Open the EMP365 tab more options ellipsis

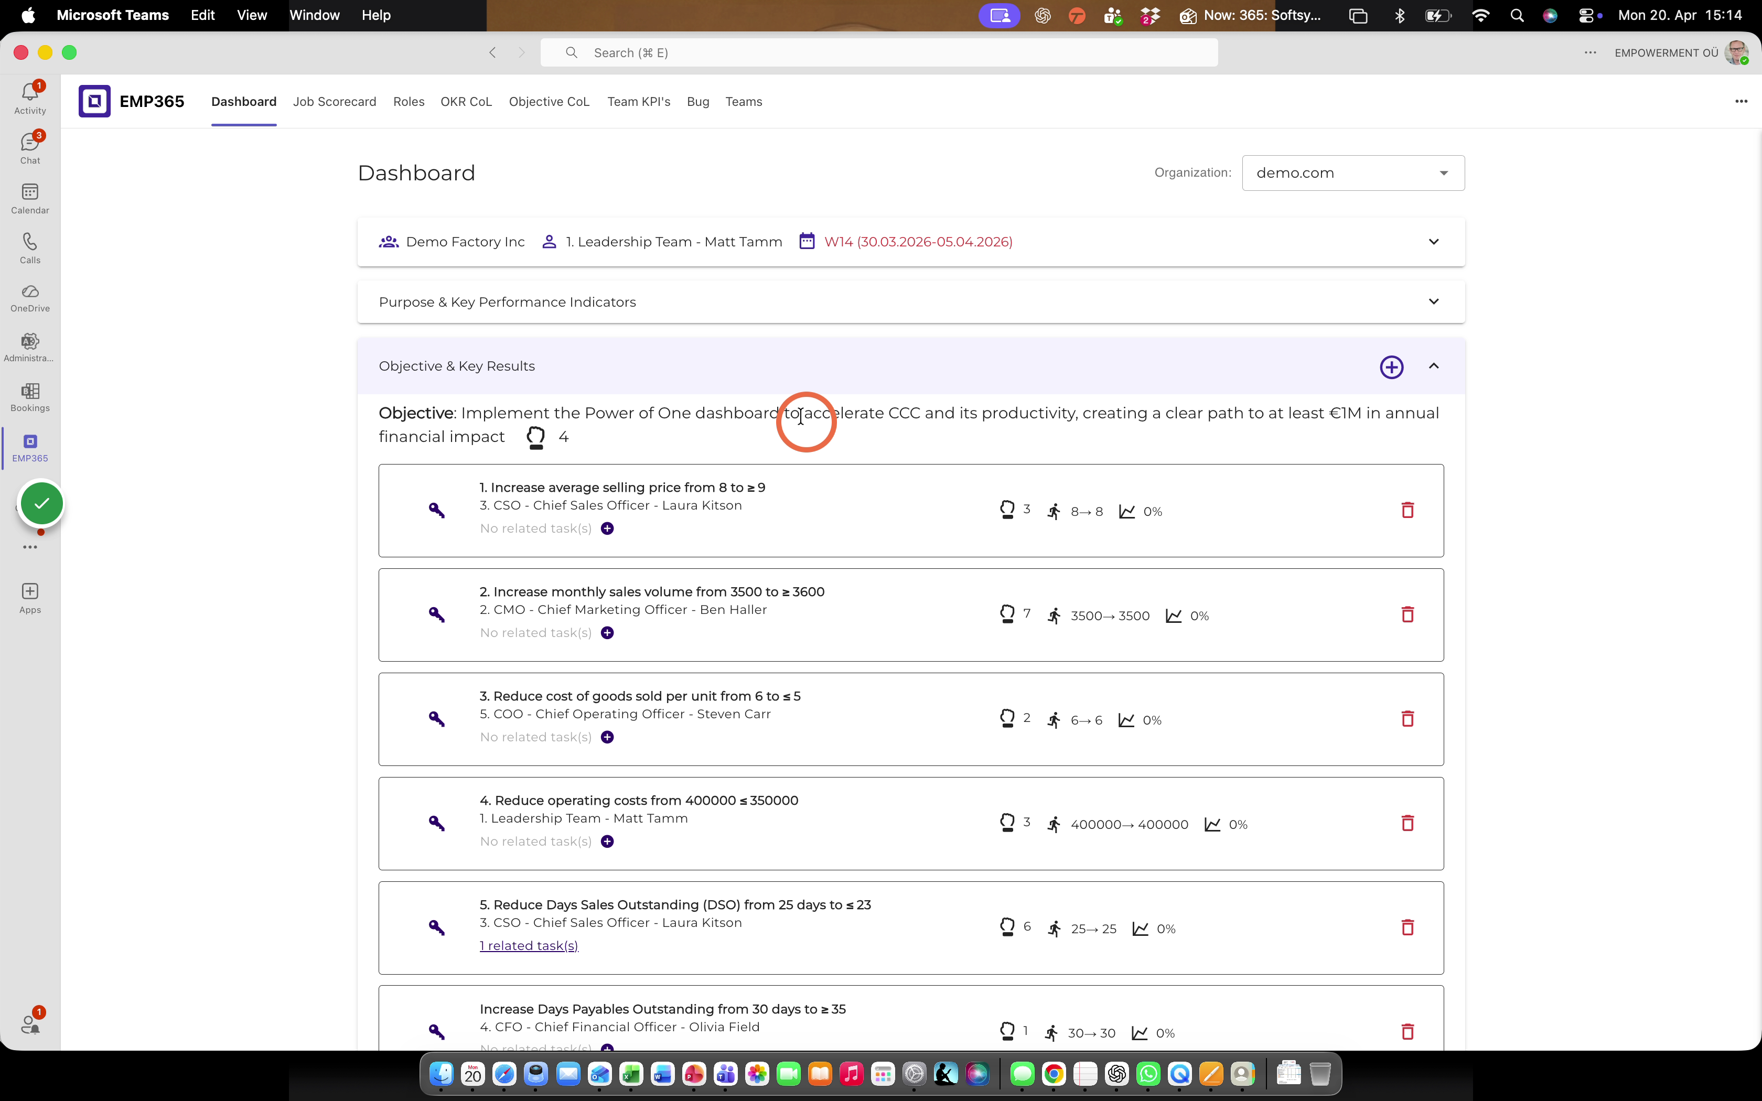pos(1741,101)
